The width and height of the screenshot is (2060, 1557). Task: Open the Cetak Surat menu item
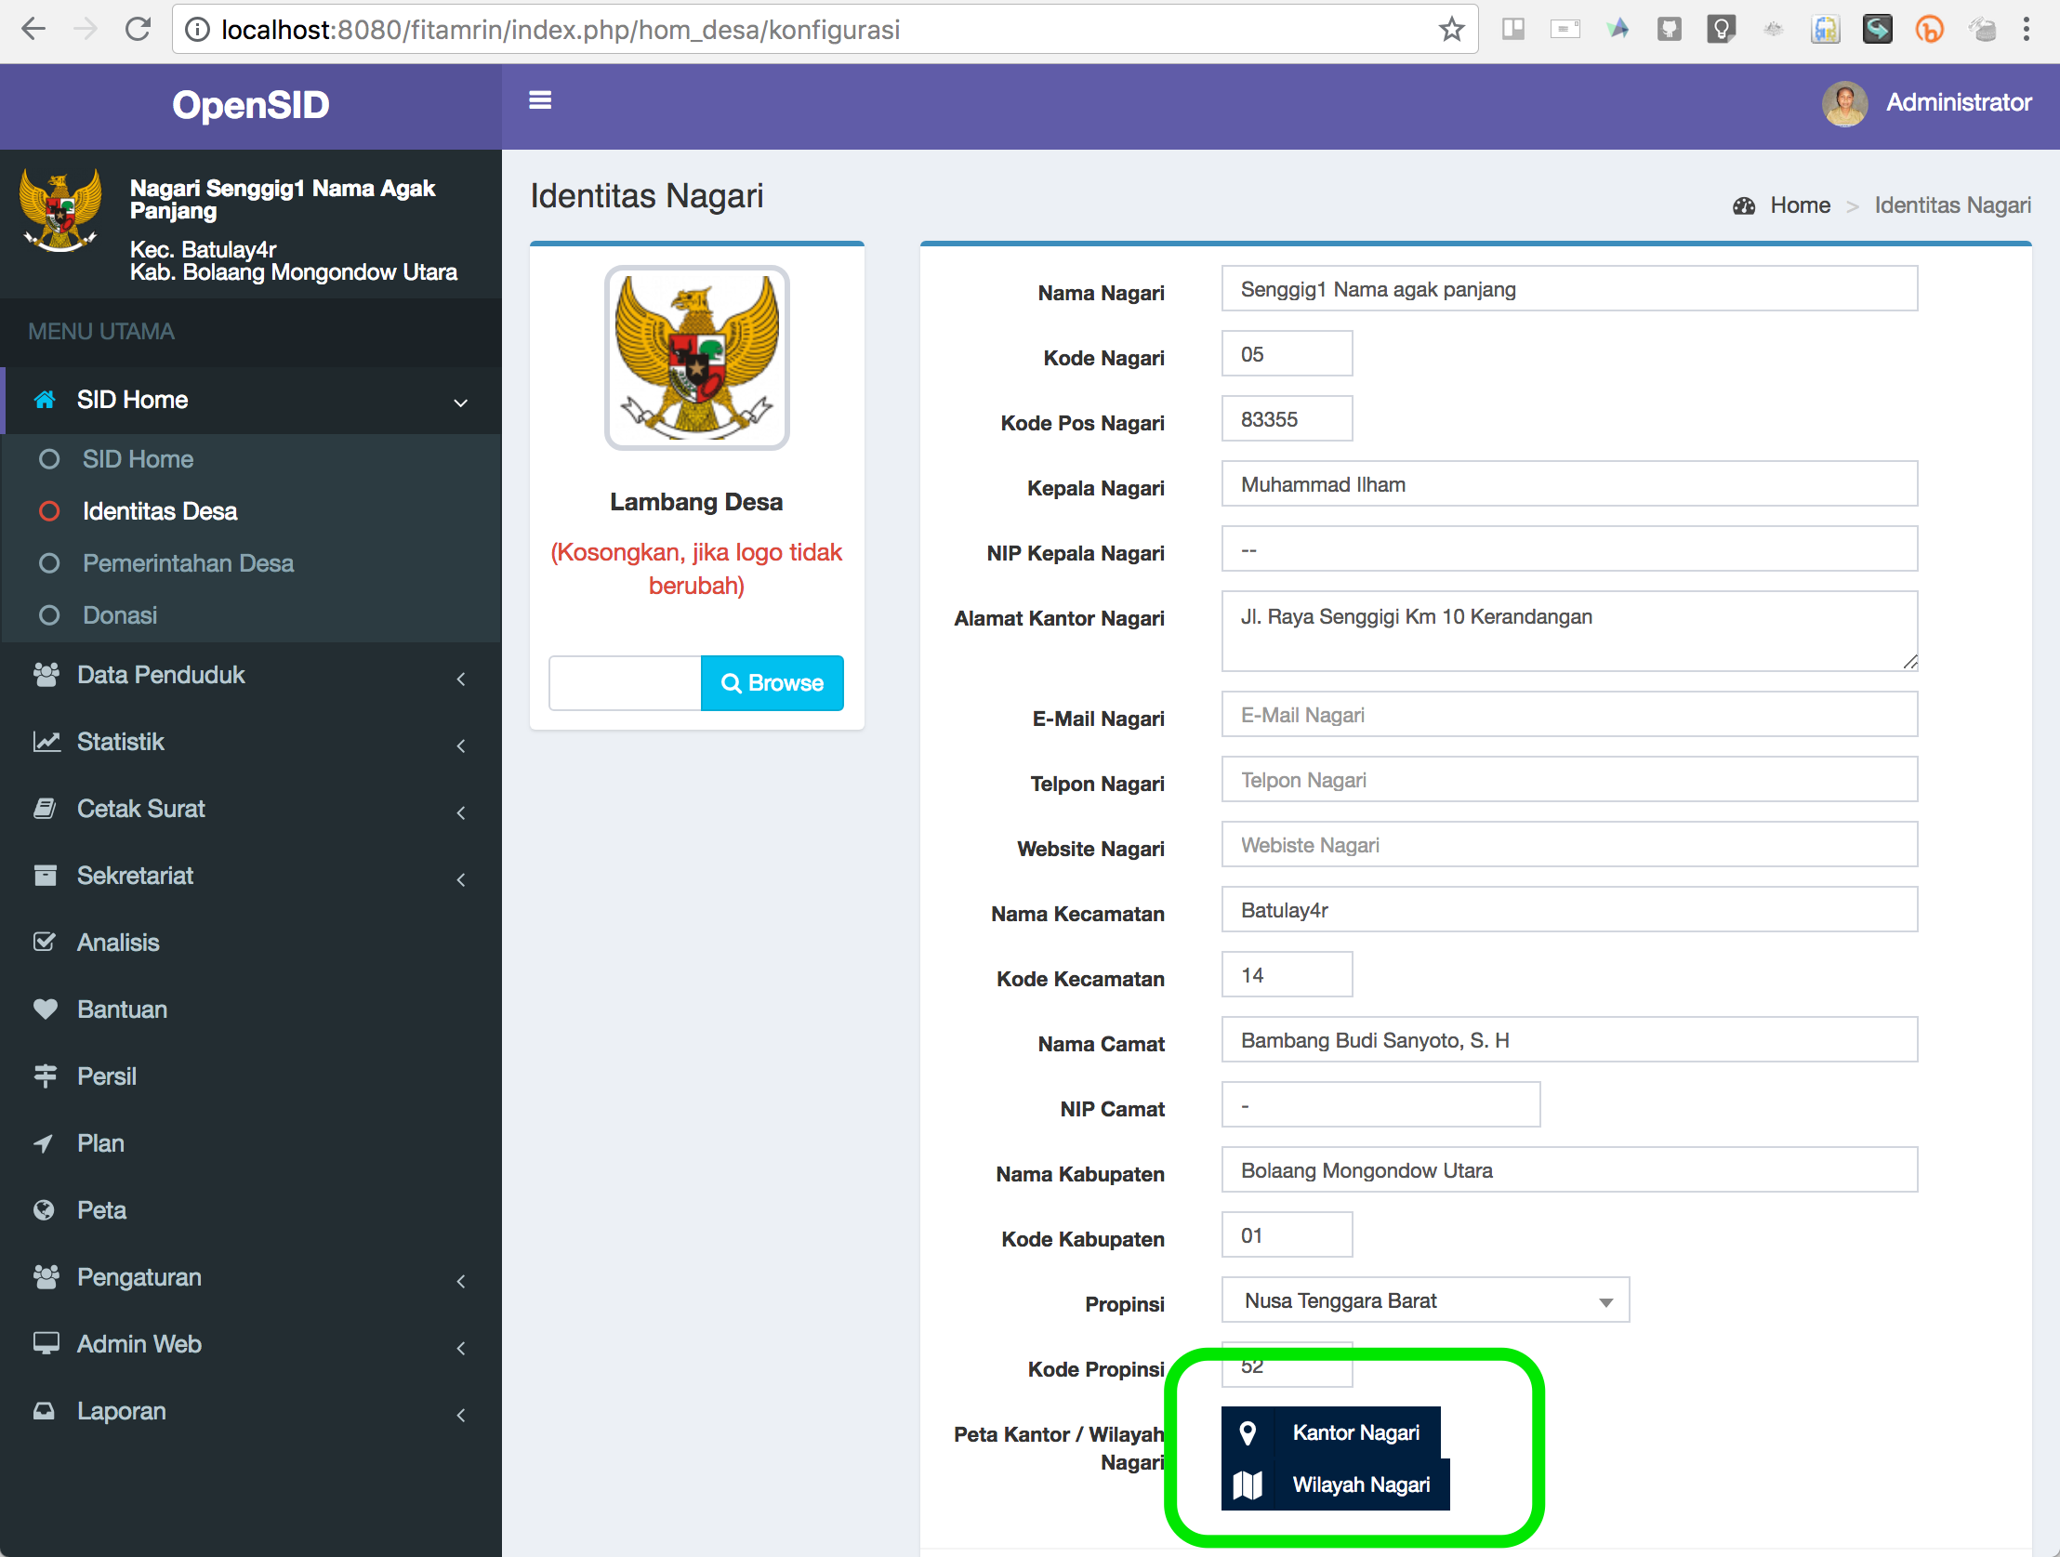(x=140, y=809)
